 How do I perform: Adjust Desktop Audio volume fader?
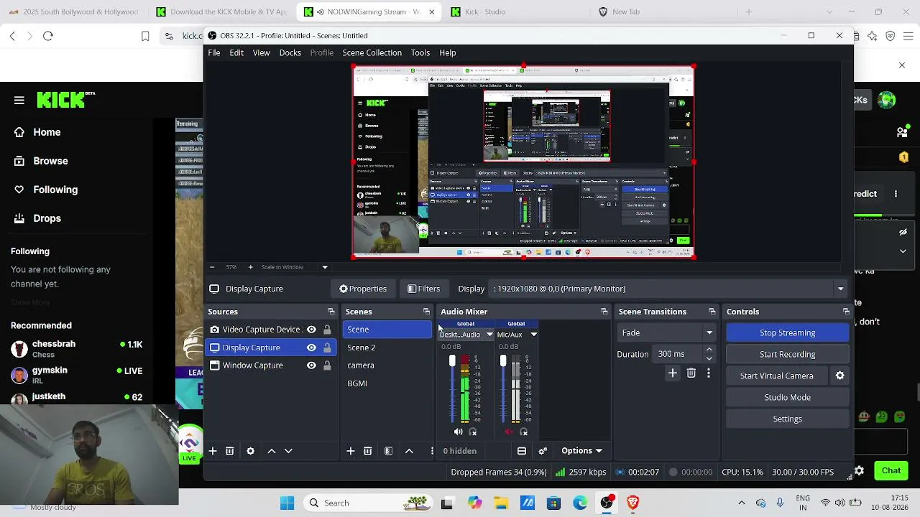click(x=452, y=360)
